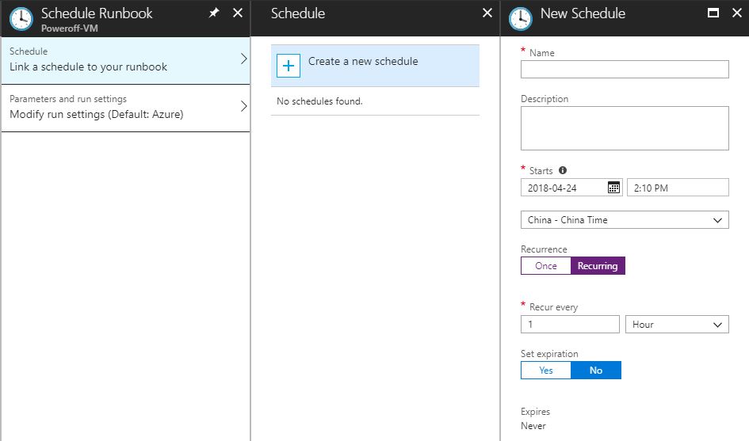Click the Starts info icon
The image size is (749, 441).
click(563, 170)
